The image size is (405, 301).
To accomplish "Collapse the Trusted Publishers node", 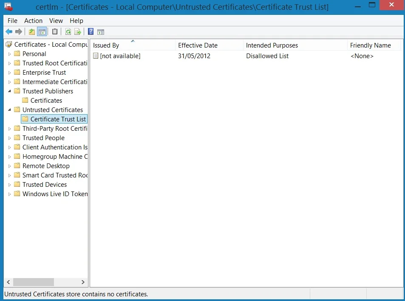I will pyautogui.click(x=9, y=91).
